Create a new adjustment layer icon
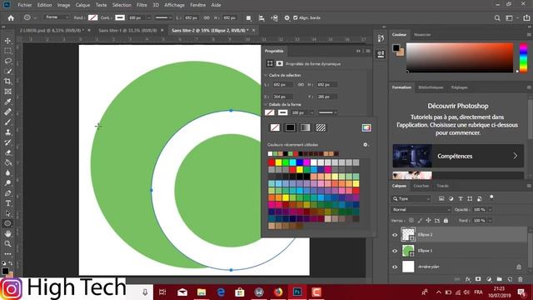The width and height of the screenshot is (533, 300). [489, 279]
